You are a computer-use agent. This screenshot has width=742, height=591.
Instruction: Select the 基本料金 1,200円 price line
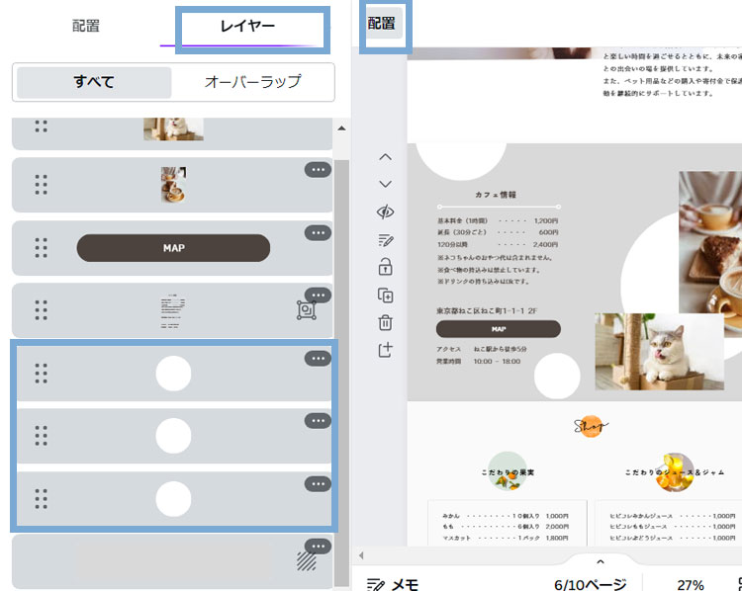point(498,220)
